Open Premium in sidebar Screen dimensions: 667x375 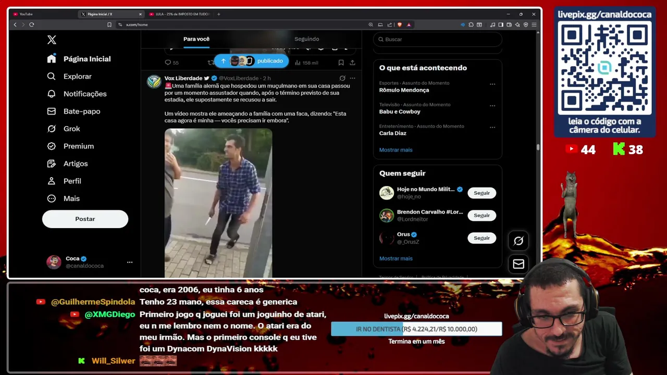point(70,146)
